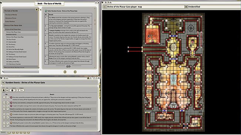The height and width of the screenshot is (135, 241).
Task: Click the custom modifier number field
Action: (x=17, y=90)
